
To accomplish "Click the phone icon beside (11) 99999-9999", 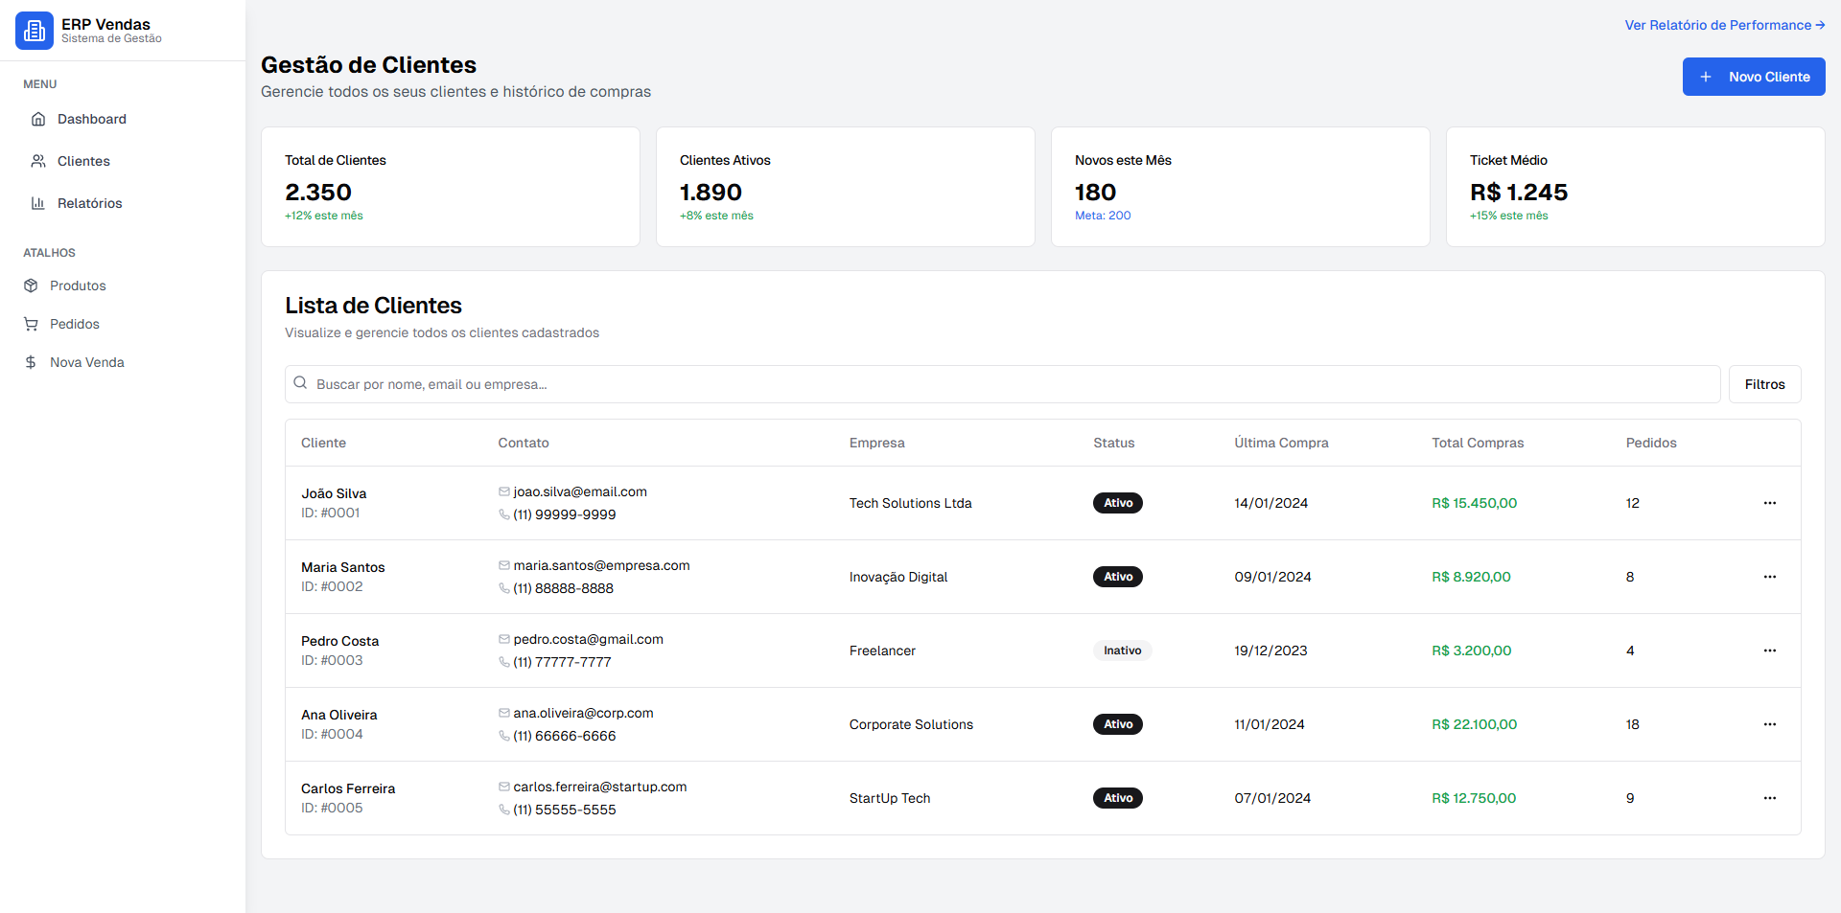I will 504,514.
